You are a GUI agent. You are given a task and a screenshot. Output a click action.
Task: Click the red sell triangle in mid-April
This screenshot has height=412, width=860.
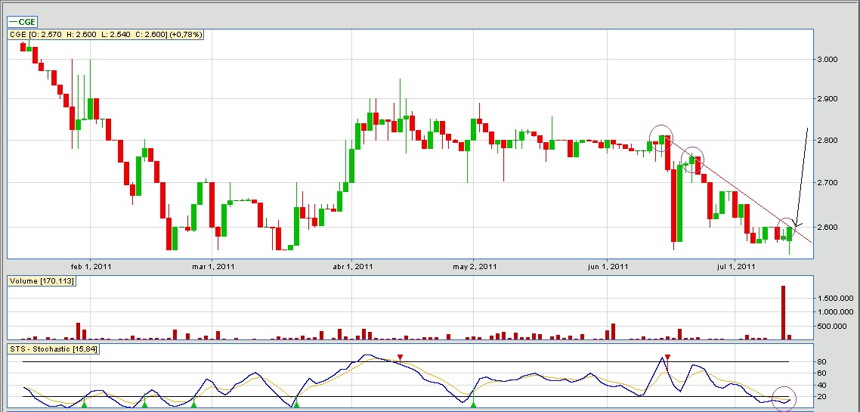pyautogui.click(x=401, y=357)
